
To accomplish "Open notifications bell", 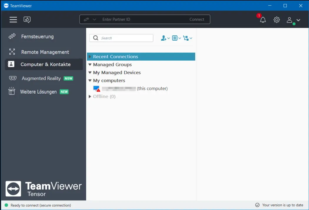I will tap(263, 19).
